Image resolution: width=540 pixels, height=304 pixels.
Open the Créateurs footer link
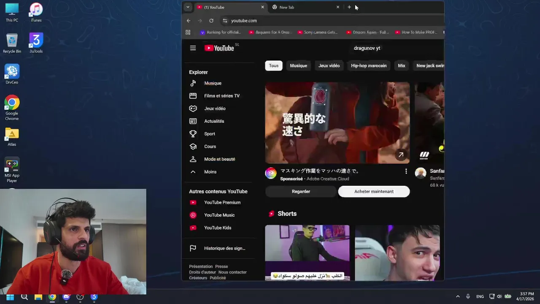click(x=198, y=278)
